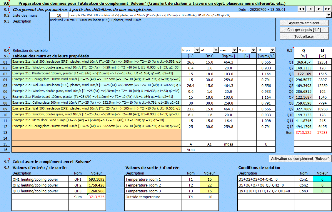This screenshot has width=332, height=212.
Task: Open the mass variable dropdown
Action: [x=234, y=50]
